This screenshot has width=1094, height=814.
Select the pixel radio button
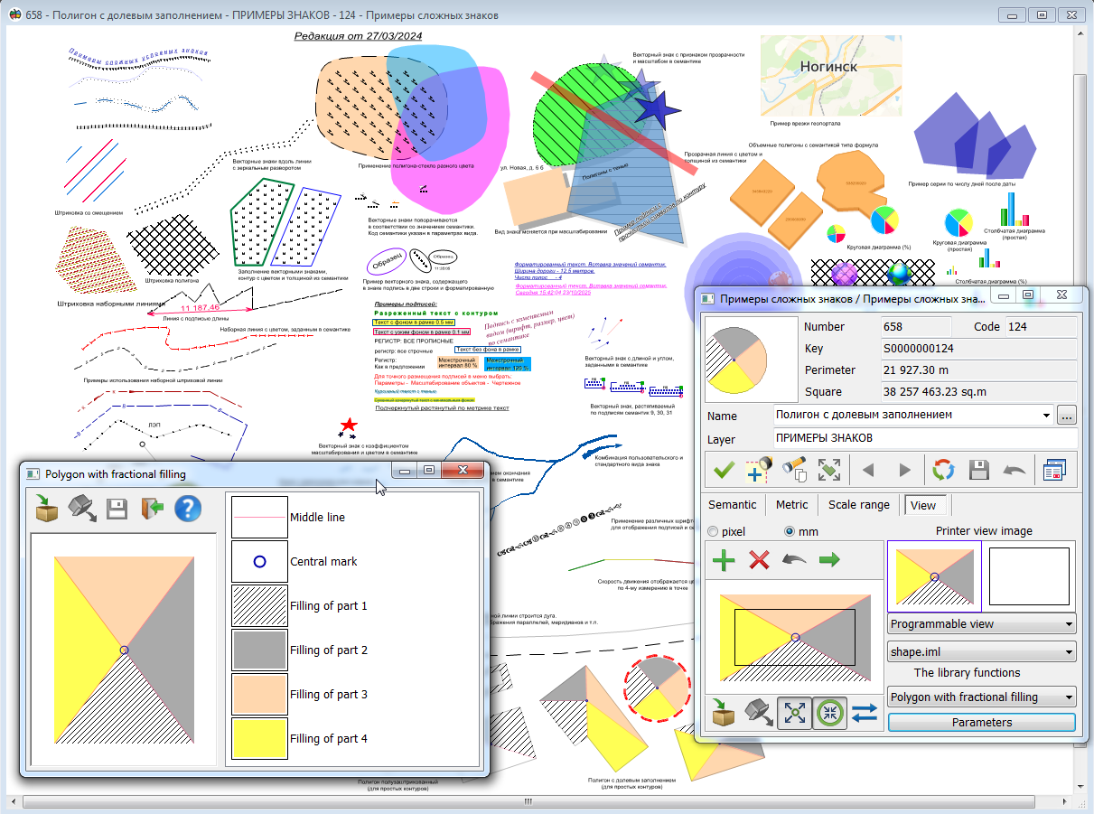[x=714, y=531]
